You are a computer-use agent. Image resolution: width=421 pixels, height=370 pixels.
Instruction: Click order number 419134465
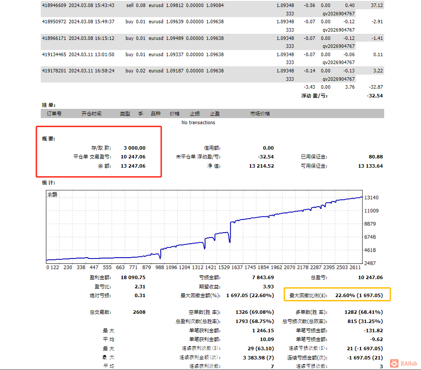point(54,54)
